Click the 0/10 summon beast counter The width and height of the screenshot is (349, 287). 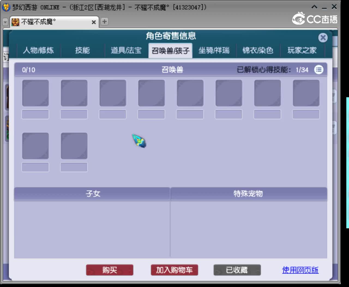[x=29, y=70]
